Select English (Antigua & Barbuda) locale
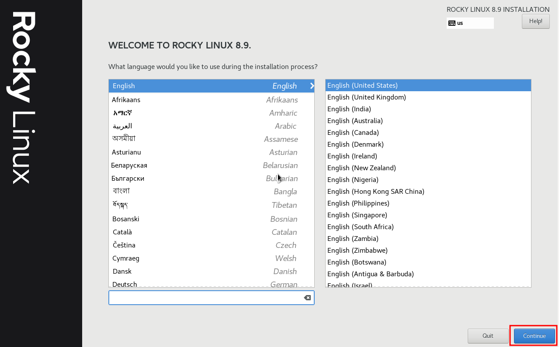 click(428, 274)
